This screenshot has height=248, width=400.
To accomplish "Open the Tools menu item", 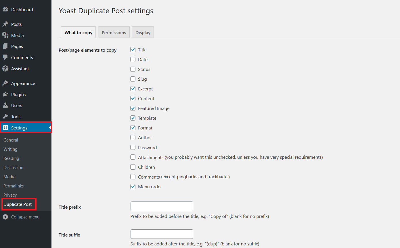I will pyautogui.click(x=16, y=117).
